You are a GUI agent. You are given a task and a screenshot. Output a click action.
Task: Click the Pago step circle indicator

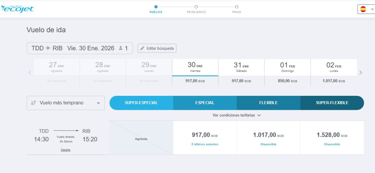click(237, 7)
